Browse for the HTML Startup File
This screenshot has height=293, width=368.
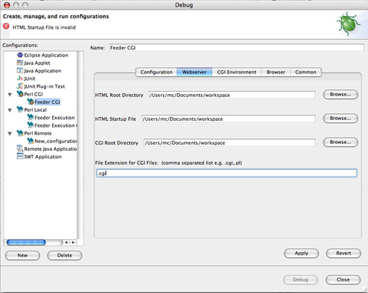340,118
